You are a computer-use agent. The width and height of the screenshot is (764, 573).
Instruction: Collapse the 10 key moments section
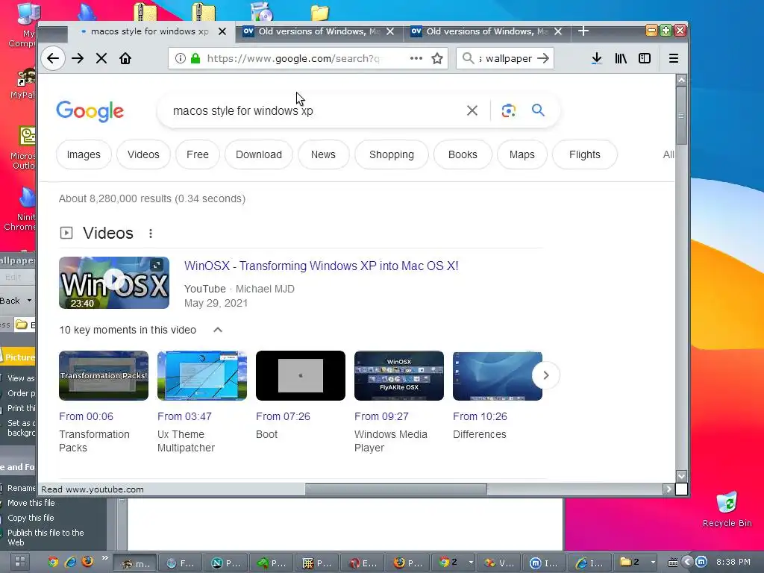(218, 330)
